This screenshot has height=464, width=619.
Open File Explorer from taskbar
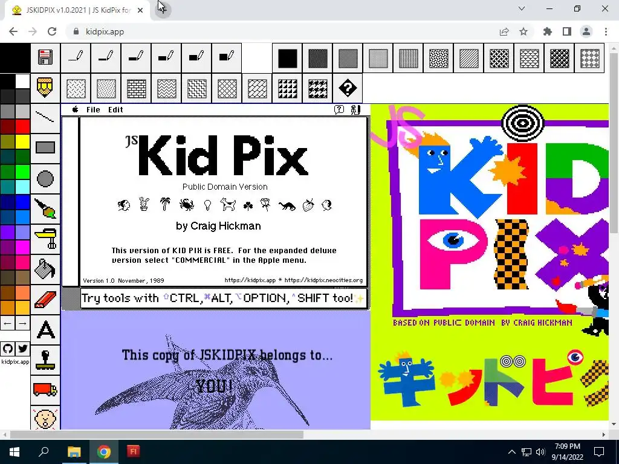pos(74,452)
